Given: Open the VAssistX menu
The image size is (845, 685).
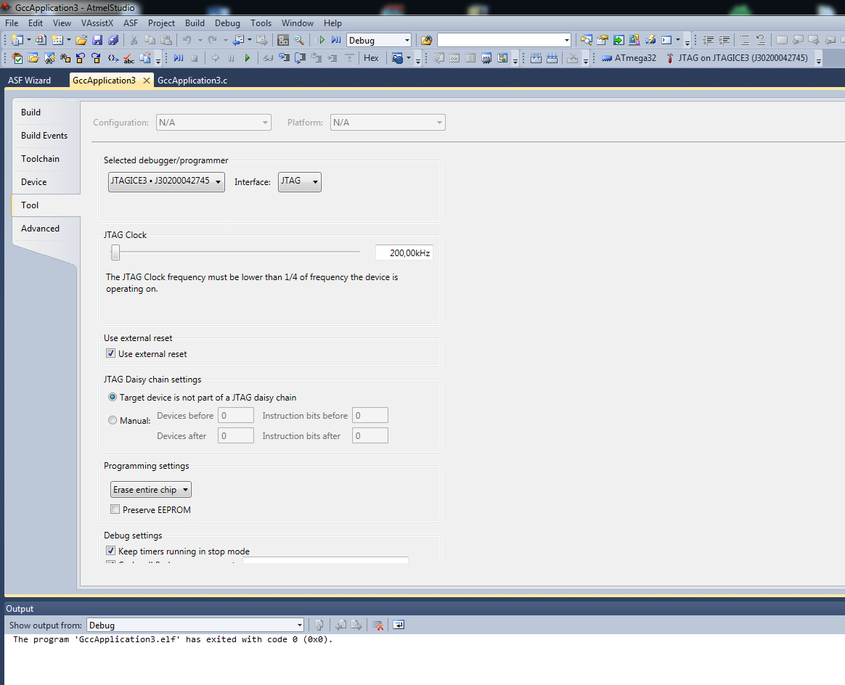Looking at the screenshot, I should 97,23.
